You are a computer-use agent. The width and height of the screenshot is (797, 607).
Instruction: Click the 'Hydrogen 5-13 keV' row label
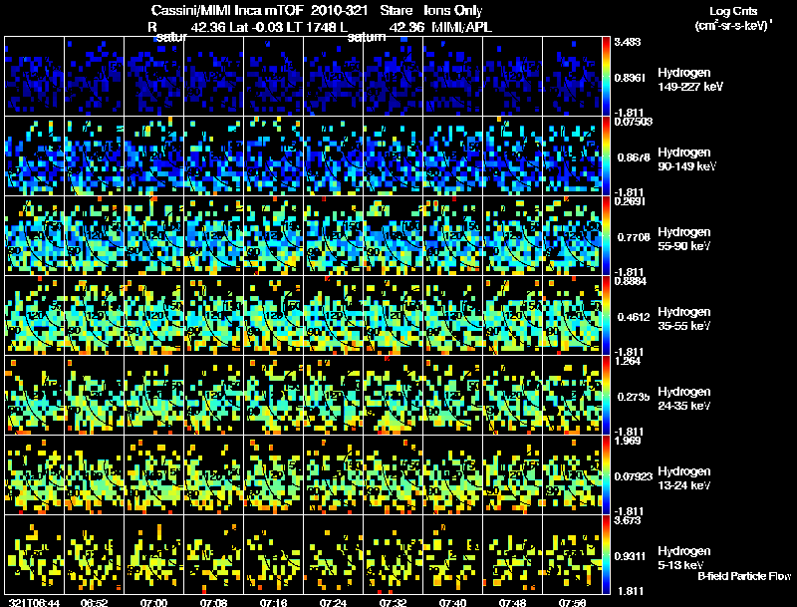coord(684,558)
